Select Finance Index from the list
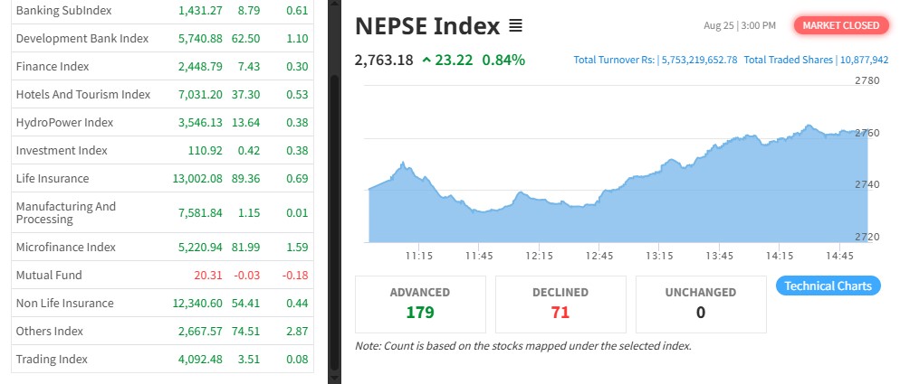900x384 pixels. click(x=55, y=67)
